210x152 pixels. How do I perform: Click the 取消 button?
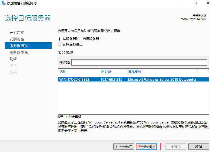coord(198,147)
